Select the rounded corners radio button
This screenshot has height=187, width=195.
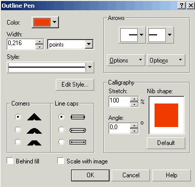[18, 130]
